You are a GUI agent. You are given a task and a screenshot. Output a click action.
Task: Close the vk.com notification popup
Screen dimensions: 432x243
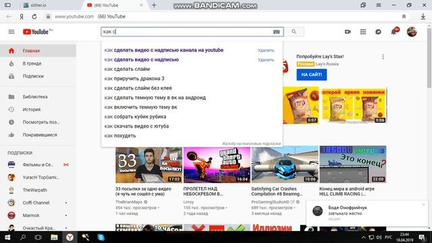[x=424, y=205]
